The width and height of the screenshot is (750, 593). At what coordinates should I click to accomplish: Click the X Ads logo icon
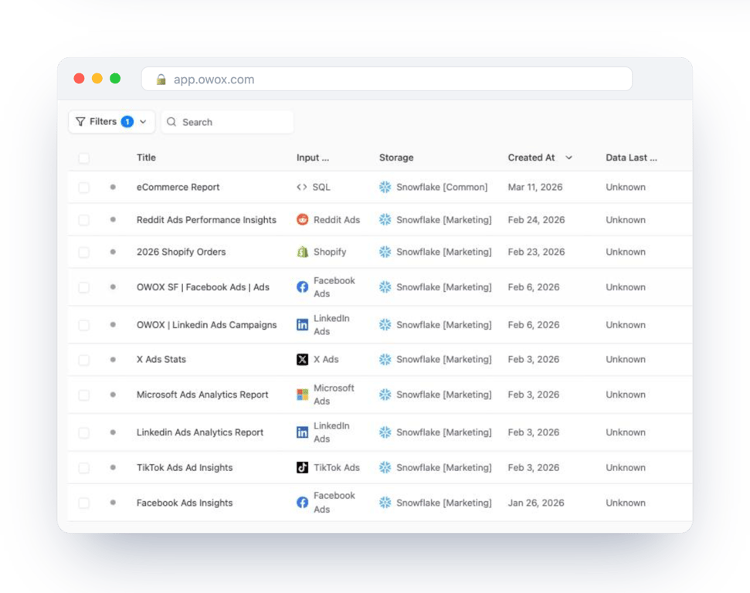tap(302, 359)
